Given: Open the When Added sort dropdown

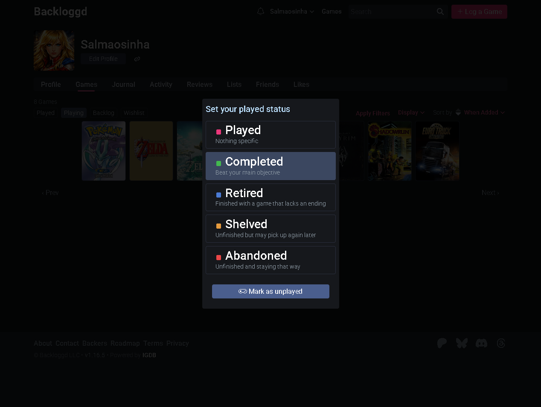Looking at the screenshot, I should click(484, 112).
